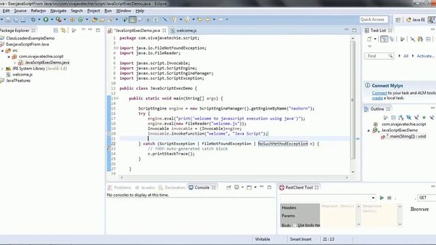Switch to the Javadoc tab
436x245 pixels.
coord(145,188)
